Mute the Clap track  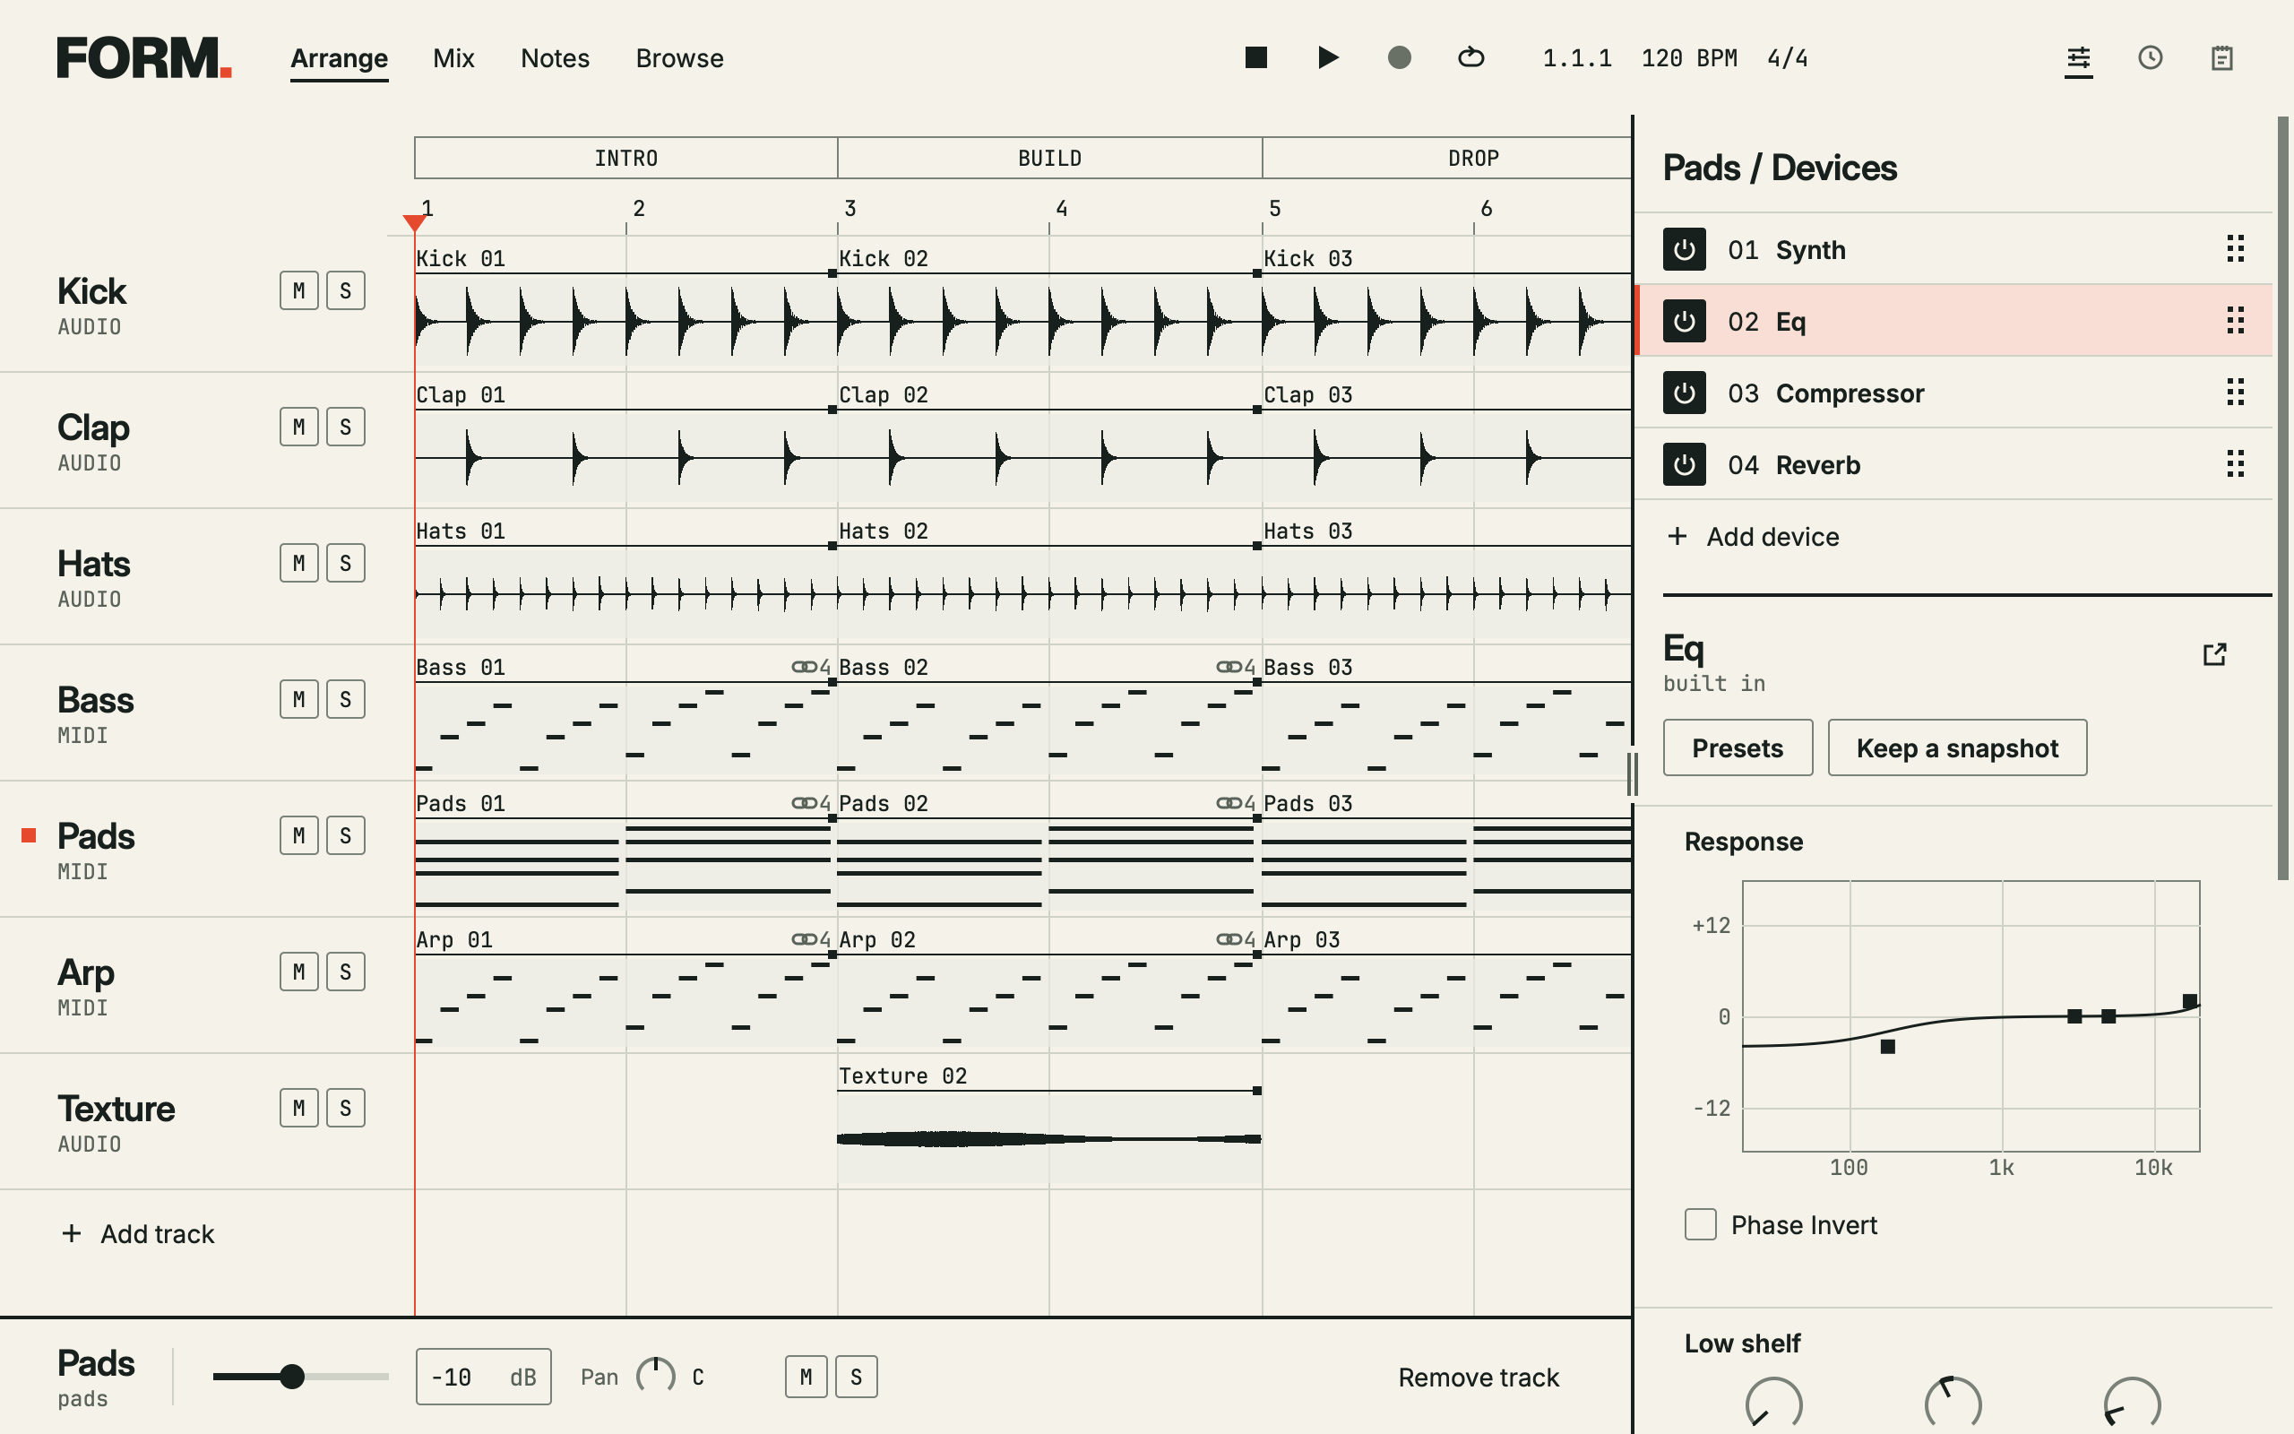click(x=298, y=427)
